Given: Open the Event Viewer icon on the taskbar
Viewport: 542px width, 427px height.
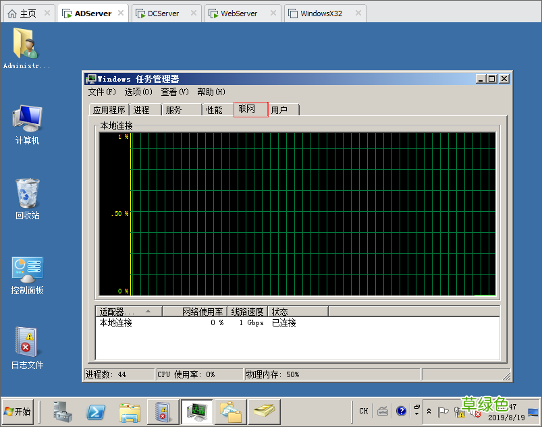Looking at the screenshot, I should tap(162, 412).
